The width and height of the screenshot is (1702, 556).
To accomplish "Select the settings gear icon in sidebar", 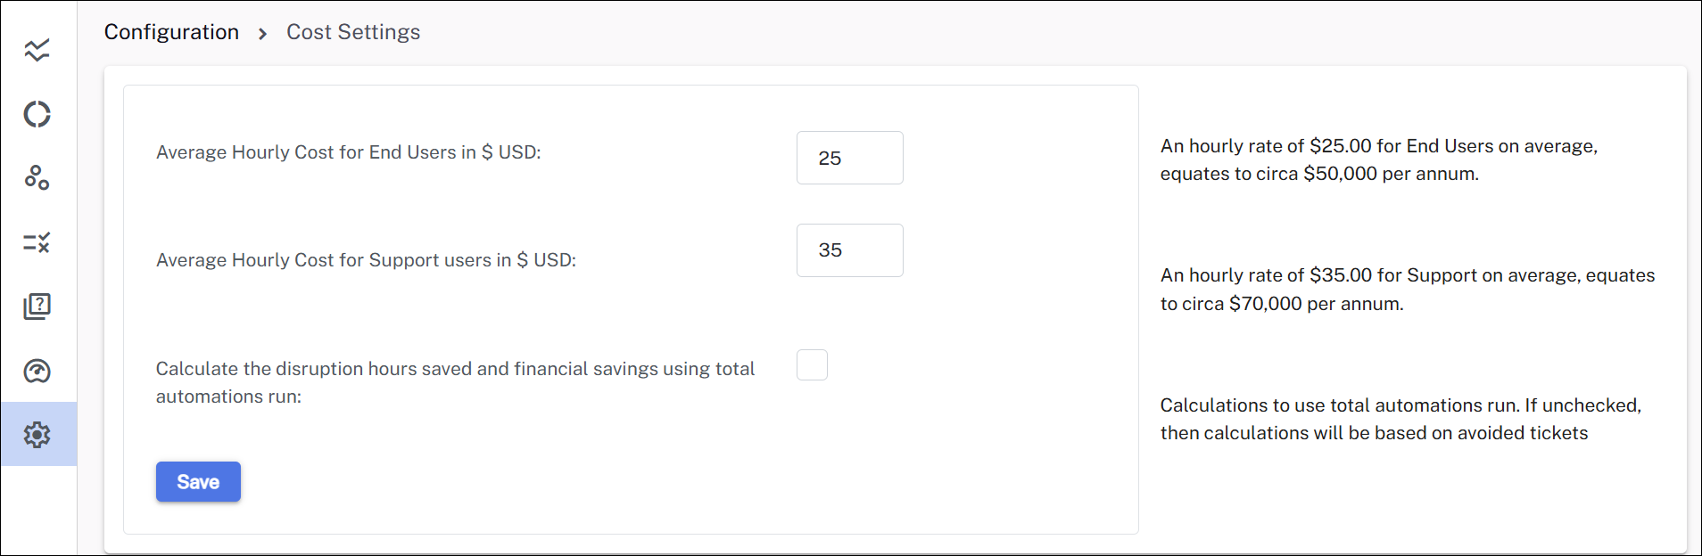I will click(37, 435).
